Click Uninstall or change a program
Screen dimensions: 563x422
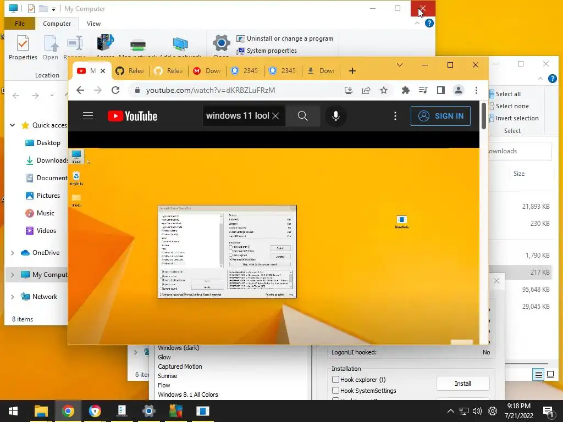click(285, 38)
